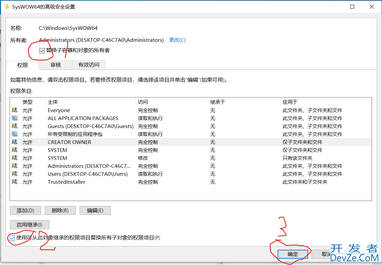The image size is (382, 265).
Task: Toggle 使用可从此对象继承的权限项目替换 checkbox
Action: [12, 238]
